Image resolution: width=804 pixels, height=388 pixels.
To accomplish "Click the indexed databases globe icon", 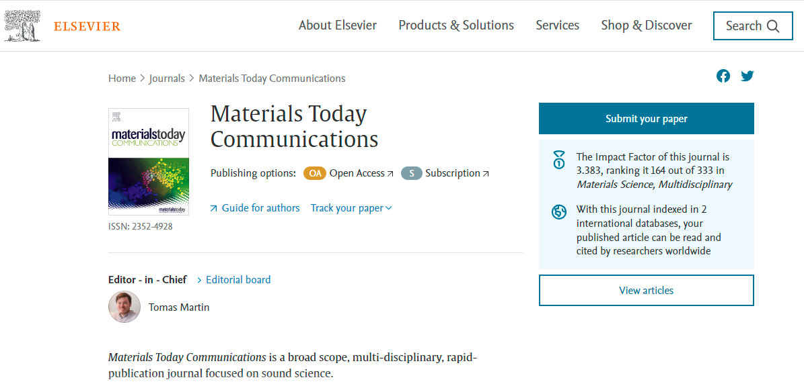I will [x=559, y=212].
